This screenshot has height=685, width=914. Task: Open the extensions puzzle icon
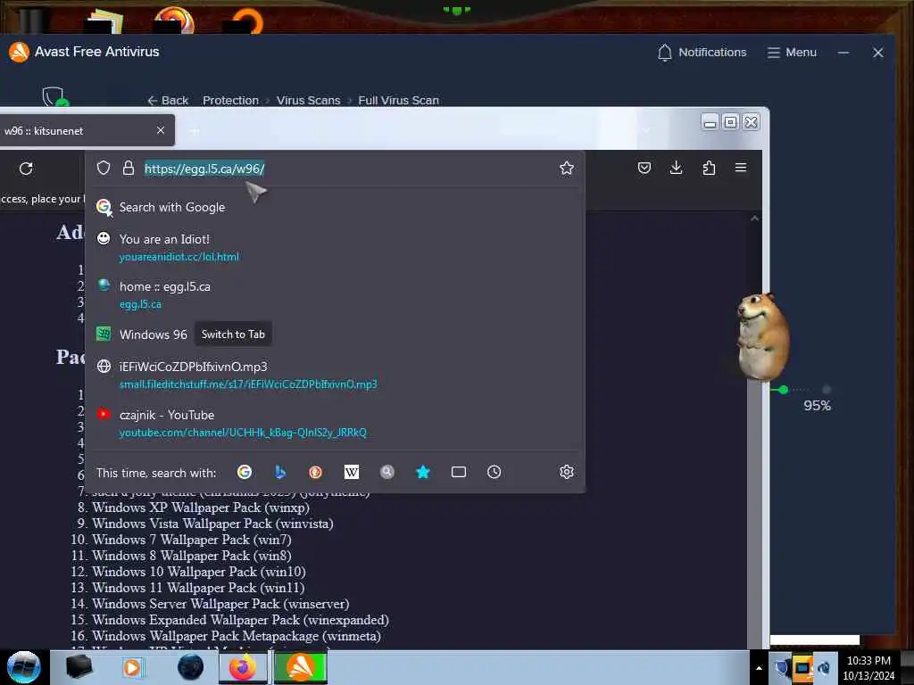(709, 168)
